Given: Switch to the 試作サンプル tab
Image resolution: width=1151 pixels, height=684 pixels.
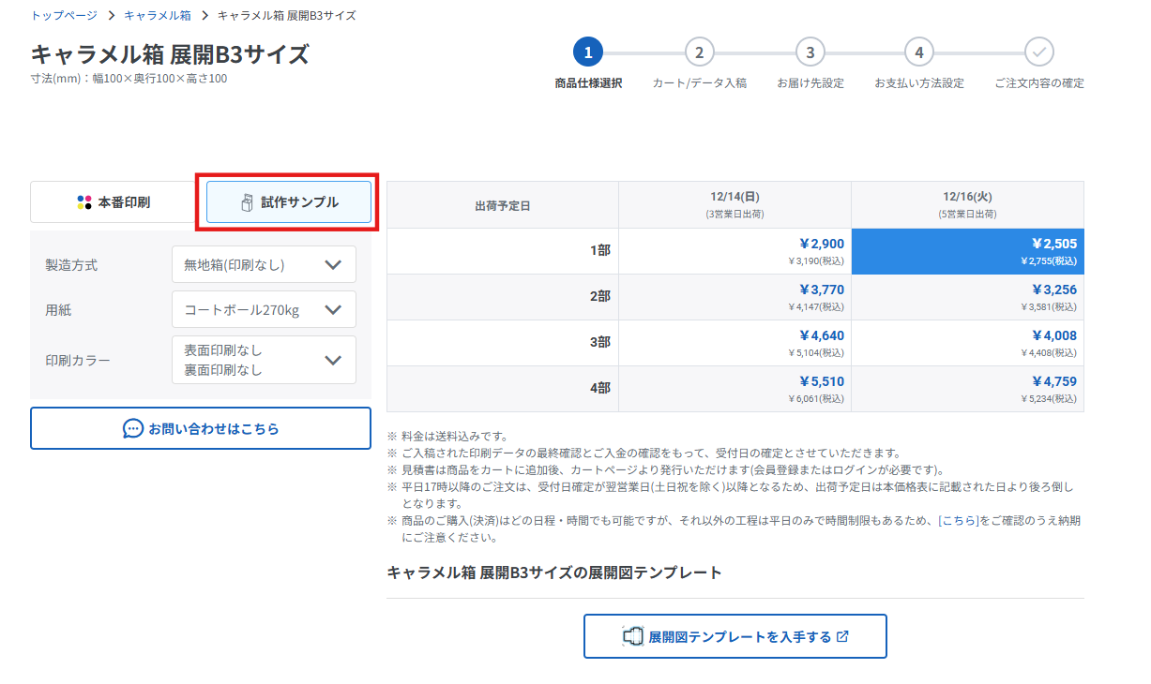Looking at the screenshot, I should click(289, 202).
